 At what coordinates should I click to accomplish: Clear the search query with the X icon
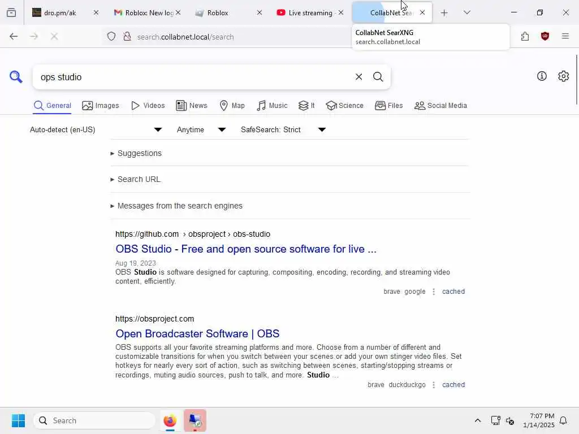coord(358,77)
